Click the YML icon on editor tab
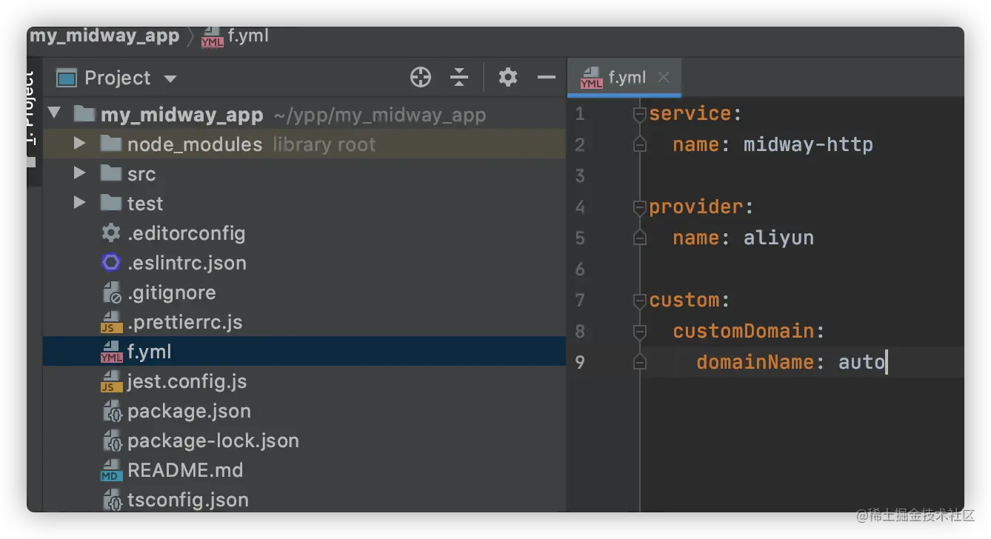 pos(591,78)
